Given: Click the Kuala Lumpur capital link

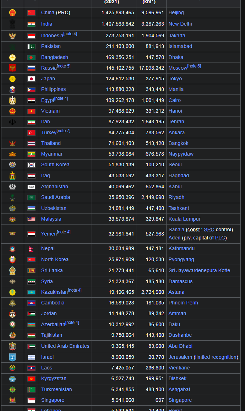Looking at the screenshot, I should pos(184,219).
